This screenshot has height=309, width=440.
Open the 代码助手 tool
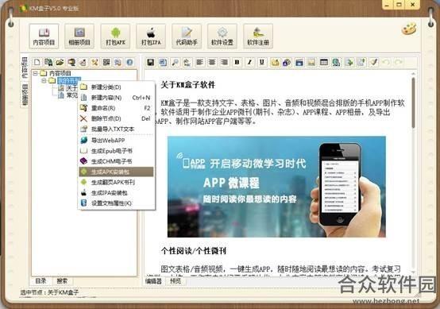(187, 36)
